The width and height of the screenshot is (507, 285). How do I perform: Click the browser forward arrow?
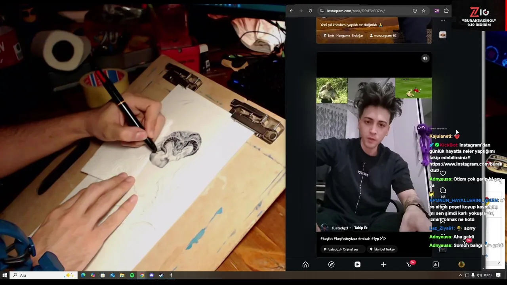click(301, 11)
